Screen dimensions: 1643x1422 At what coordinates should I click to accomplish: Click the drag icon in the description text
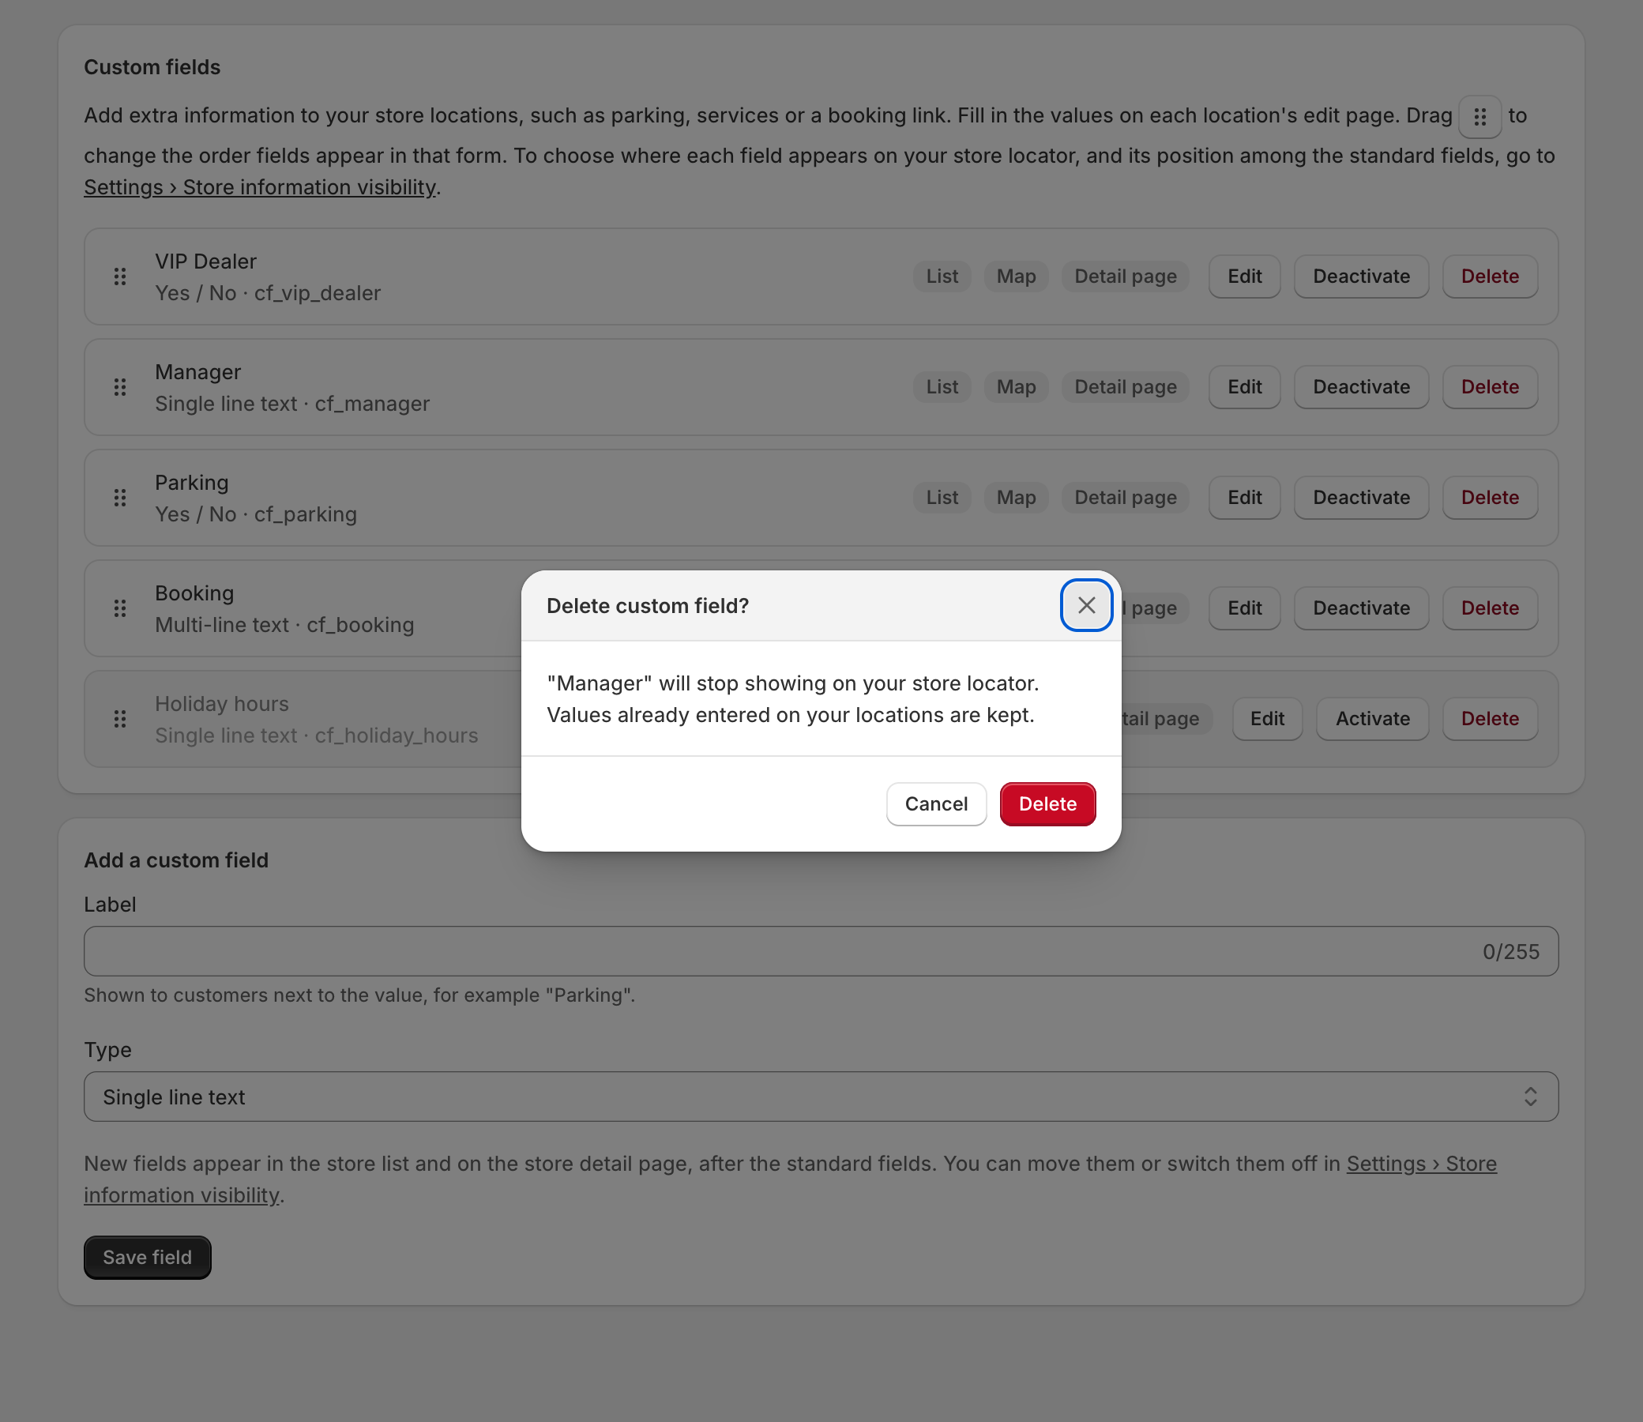click(1479, 117)
